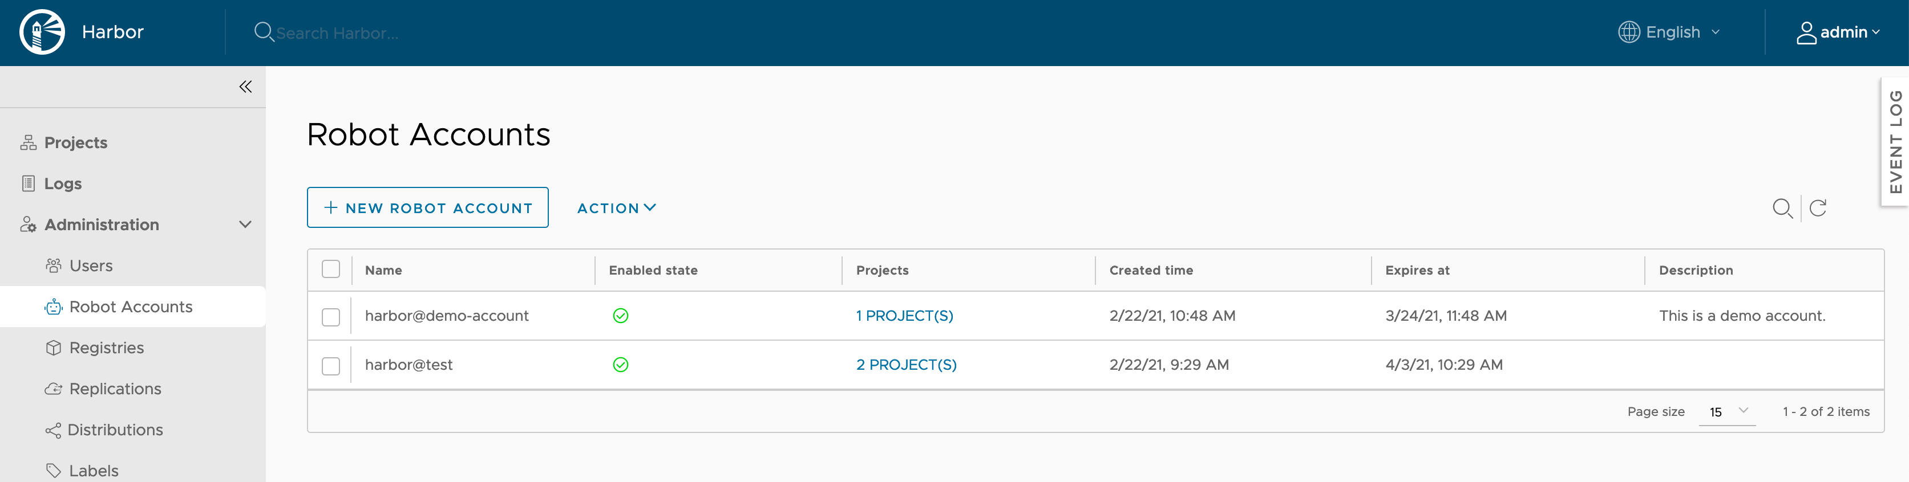Check the harbor@test row checkbox
1909x482 pixels.
click(x=330, y=366)
